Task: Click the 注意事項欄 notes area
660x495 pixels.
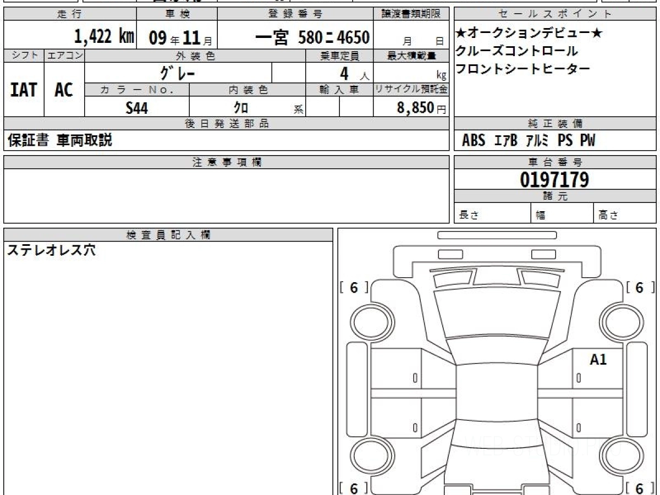Action: (226, 196)
